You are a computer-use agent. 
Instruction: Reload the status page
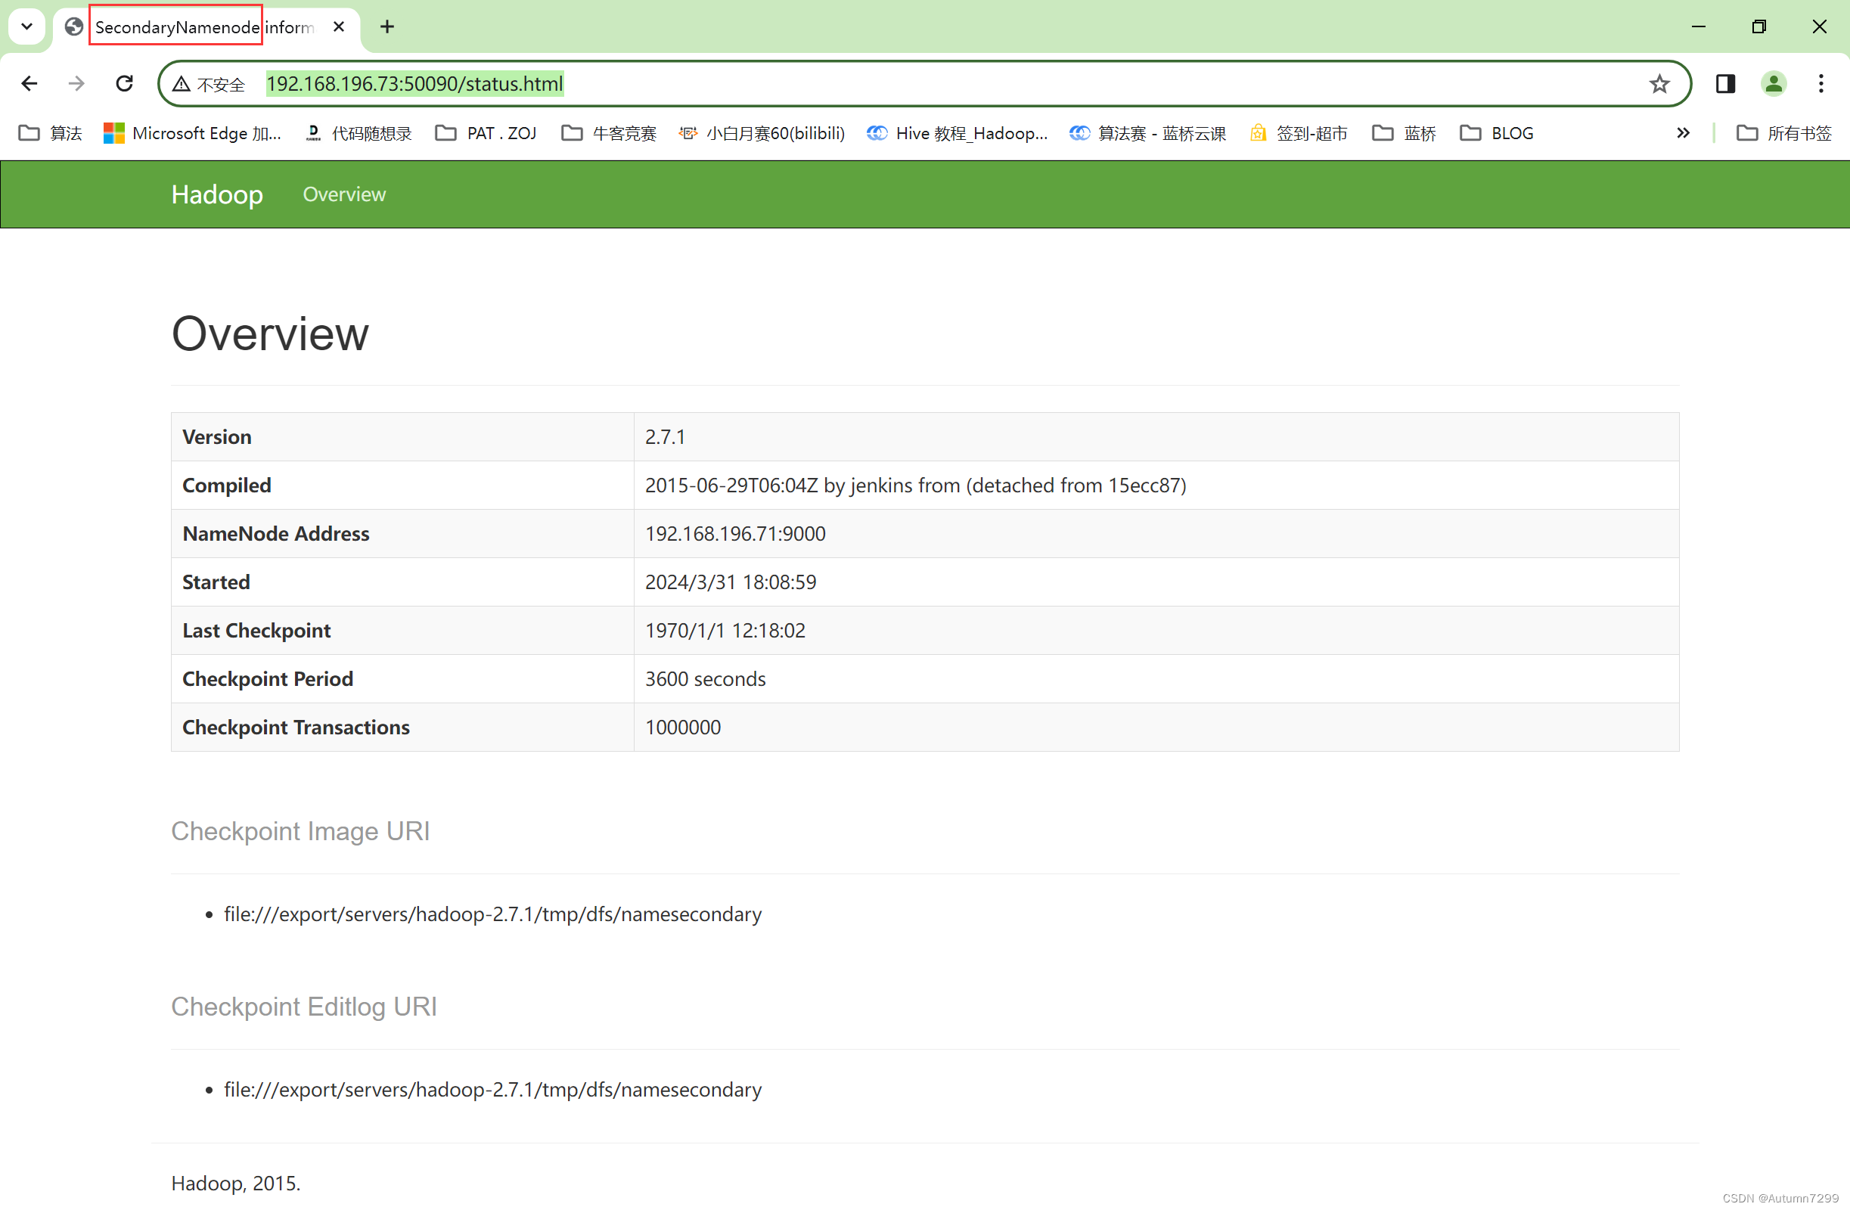click(124, 83)
